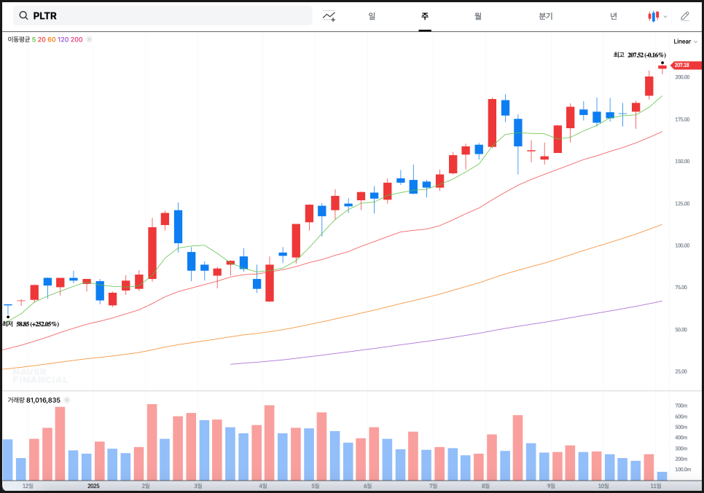Click the 거래량 volume label
Viewport: 704px width, 493px height.
tap(16, 400)
